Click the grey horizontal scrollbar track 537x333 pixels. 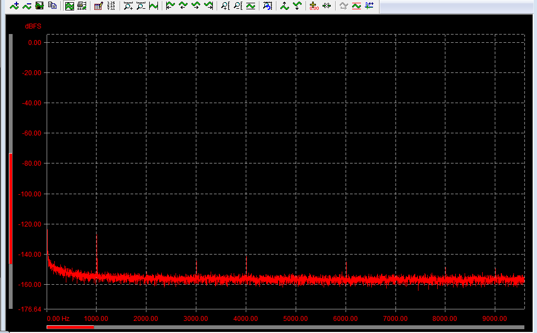click(x=309, y=327)
